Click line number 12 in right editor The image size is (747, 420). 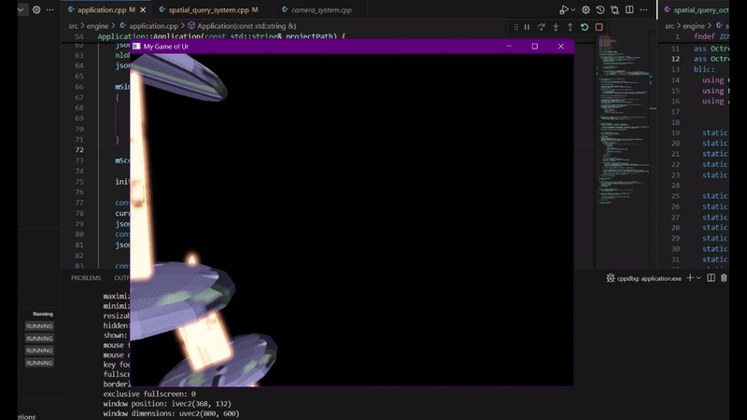pos(675,59)
